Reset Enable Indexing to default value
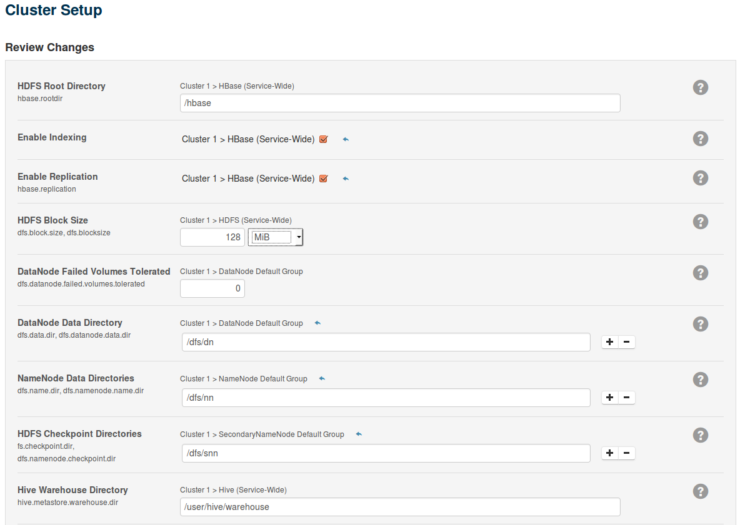 pos(346,139)
